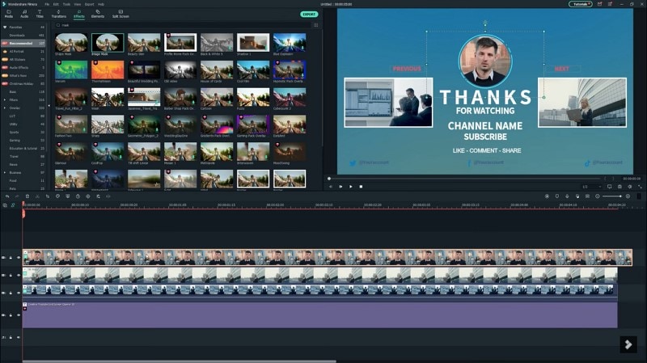Switch to the Media tab

coord(9,14)
